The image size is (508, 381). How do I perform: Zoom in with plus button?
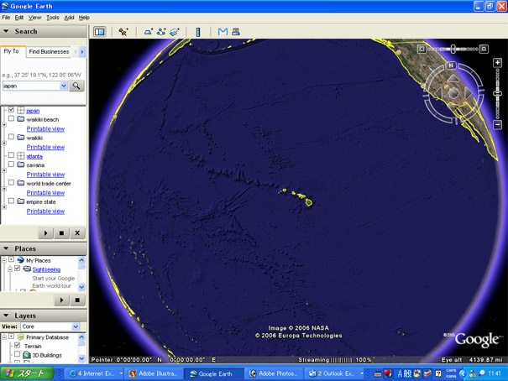[497, 63]
